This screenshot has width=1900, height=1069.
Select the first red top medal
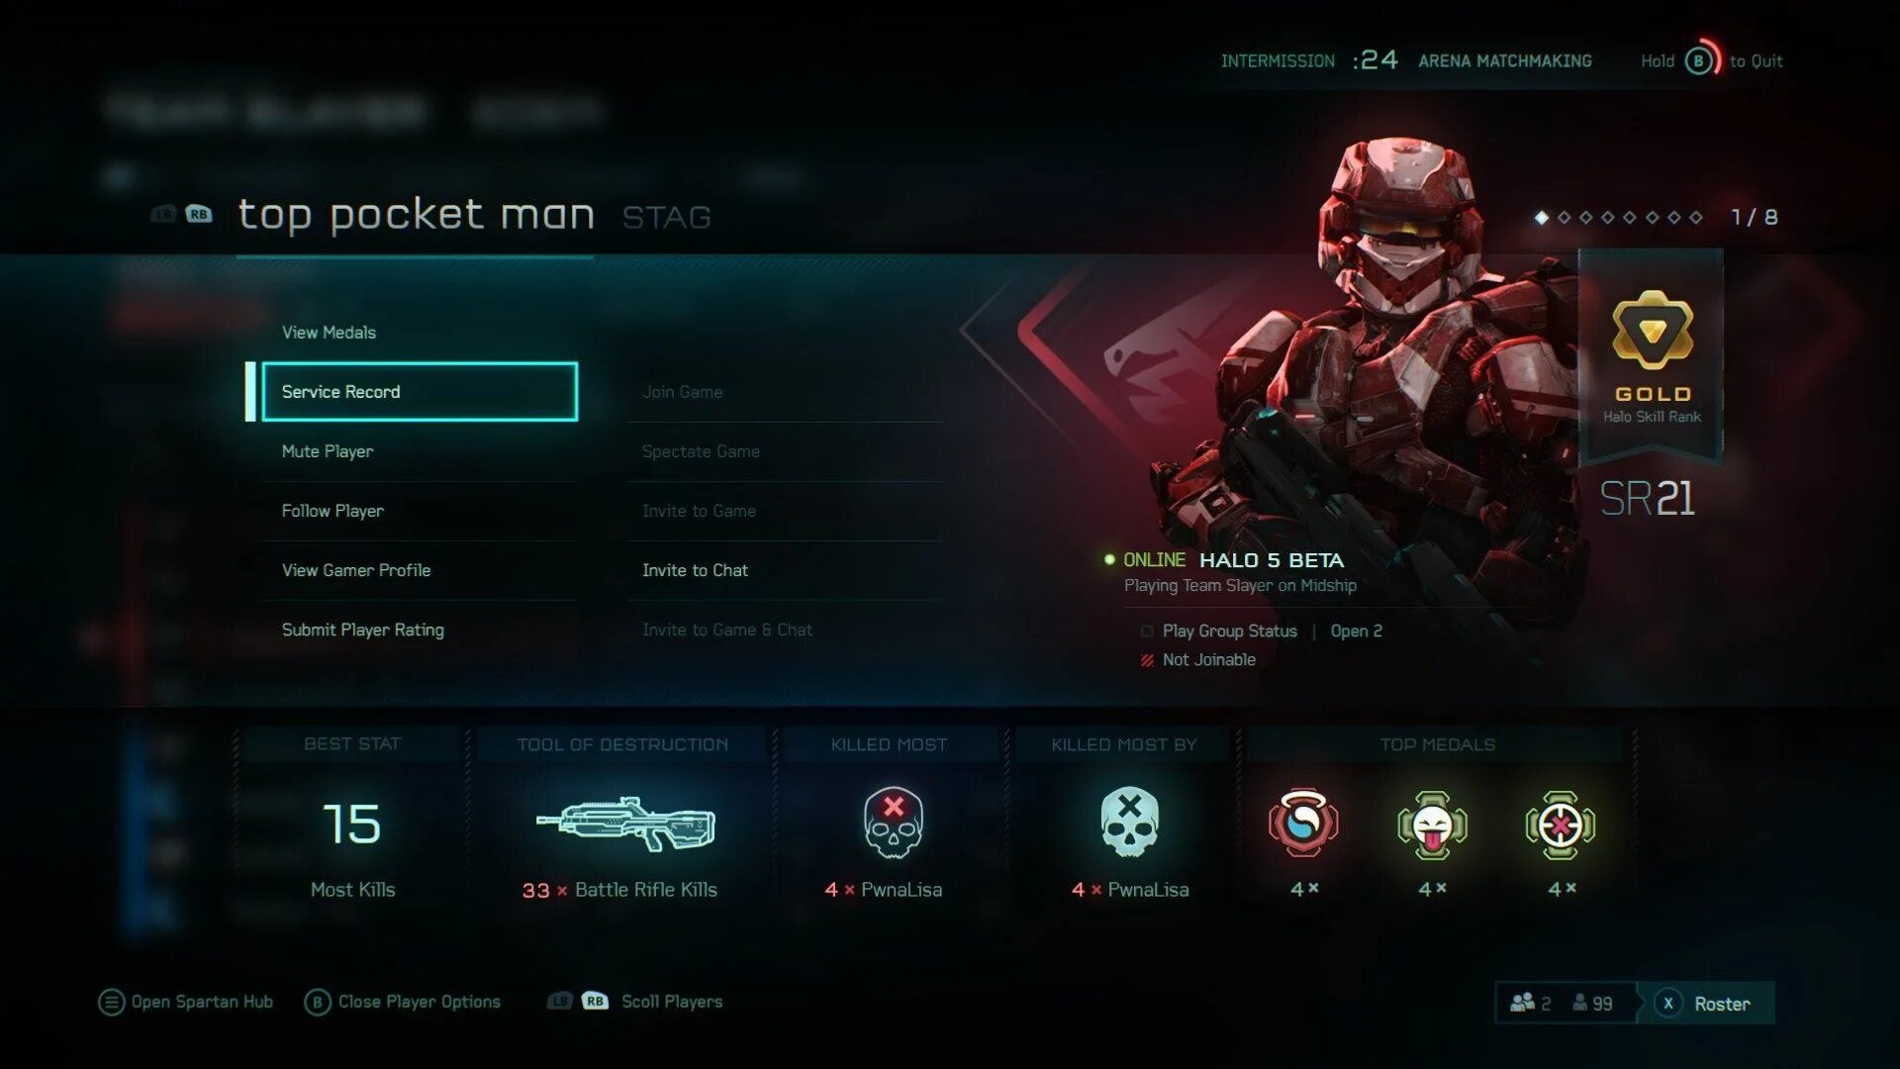point(1303,823)
